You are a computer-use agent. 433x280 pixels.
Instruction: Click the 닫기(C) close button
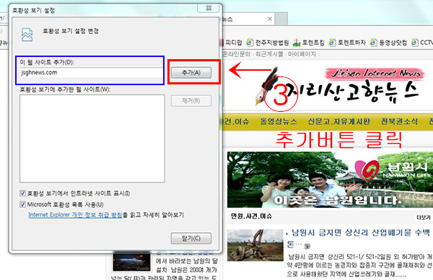[191, 238]
